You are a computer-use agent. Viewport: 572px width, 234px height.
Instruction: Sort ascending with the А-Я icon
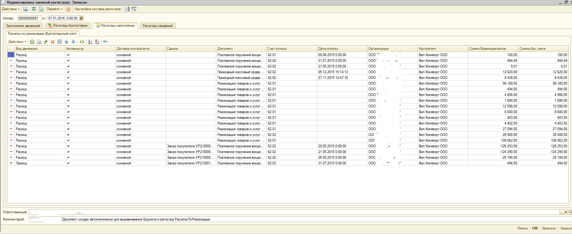90,42
